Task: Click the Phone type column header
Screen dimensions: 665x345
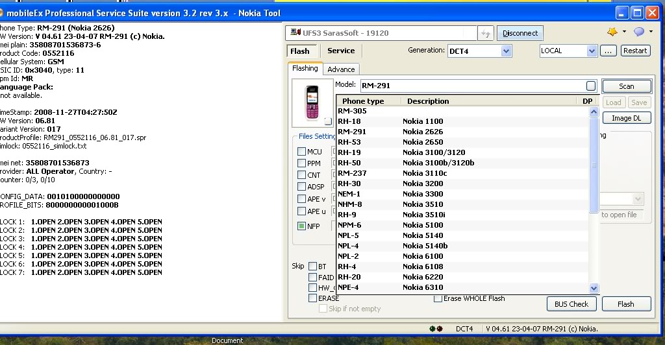Action: [363, 101]
